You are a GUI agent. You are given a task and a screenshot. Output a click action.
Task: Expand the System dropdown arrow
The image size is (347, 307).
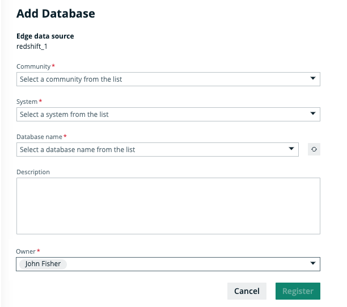coord(312,114)
